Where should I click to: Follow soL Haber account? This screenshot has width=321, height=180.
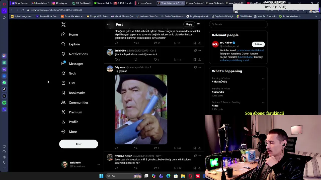click(258, 44)
